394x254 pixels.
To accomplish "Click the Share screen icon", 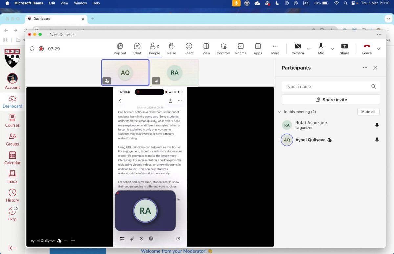I will (344, 49).
